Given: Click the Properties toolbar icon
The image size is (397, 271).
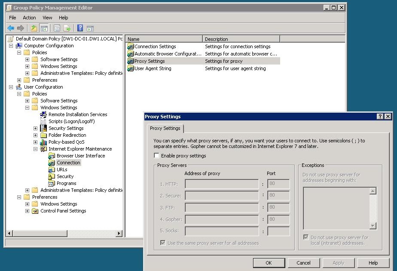Looking at the screenshot, I should (57, 28).
